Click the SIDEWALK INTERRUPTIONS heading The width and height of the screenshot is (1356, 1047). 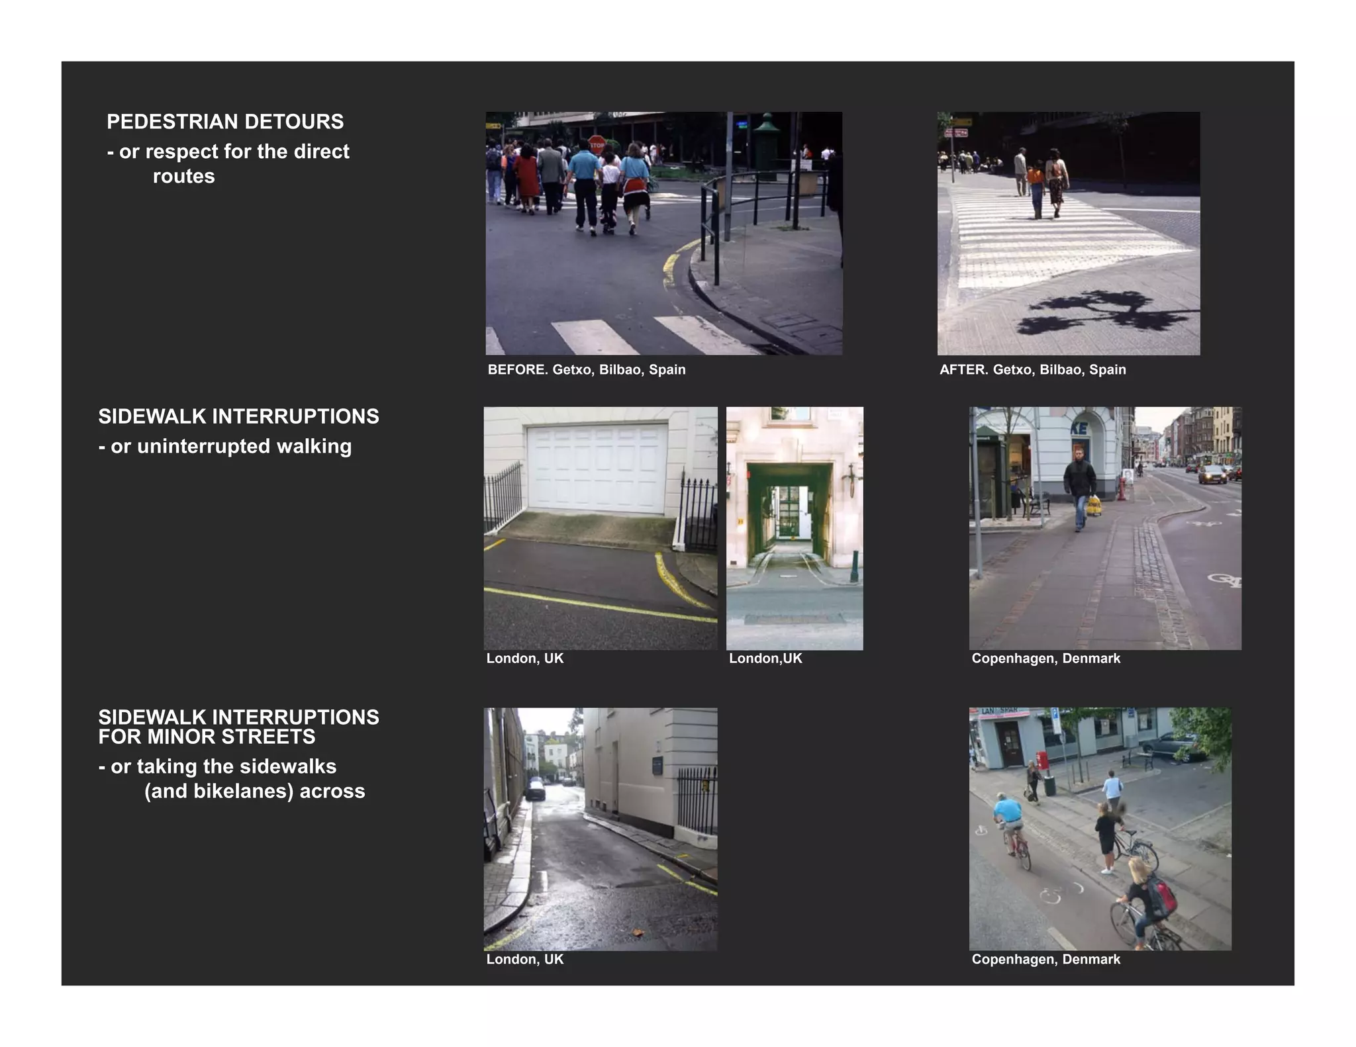[238, 416]
